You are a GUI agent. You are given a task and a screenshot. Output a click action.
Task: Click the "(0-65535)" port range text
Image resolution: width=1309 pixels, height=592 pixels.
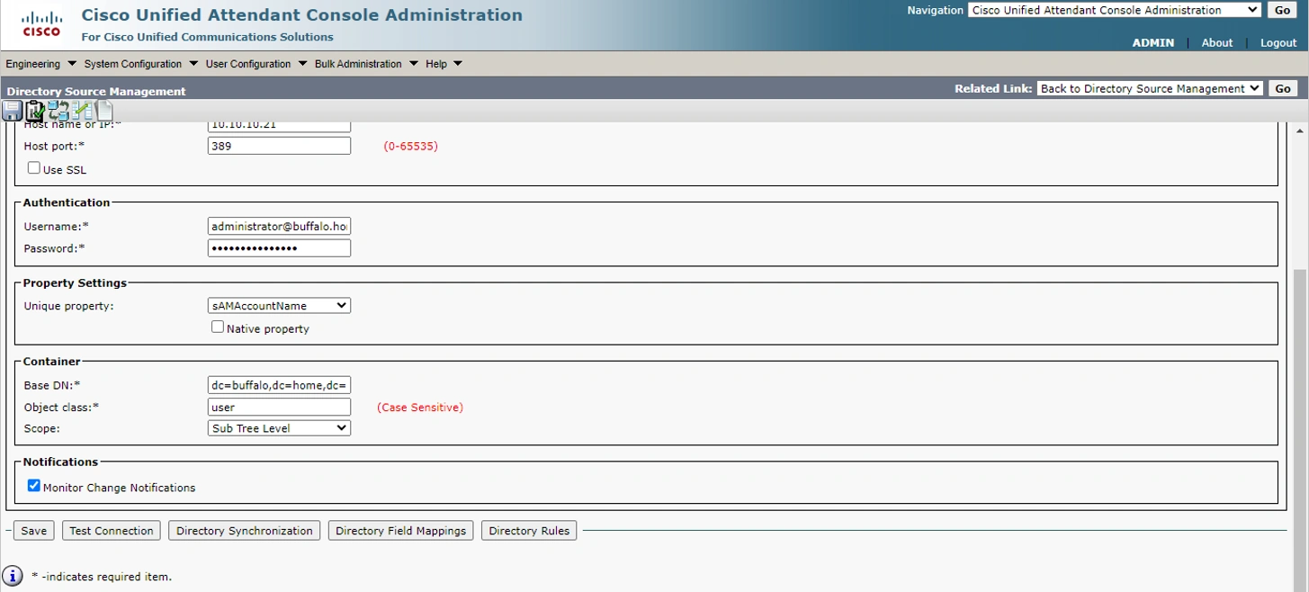(411, 146)
